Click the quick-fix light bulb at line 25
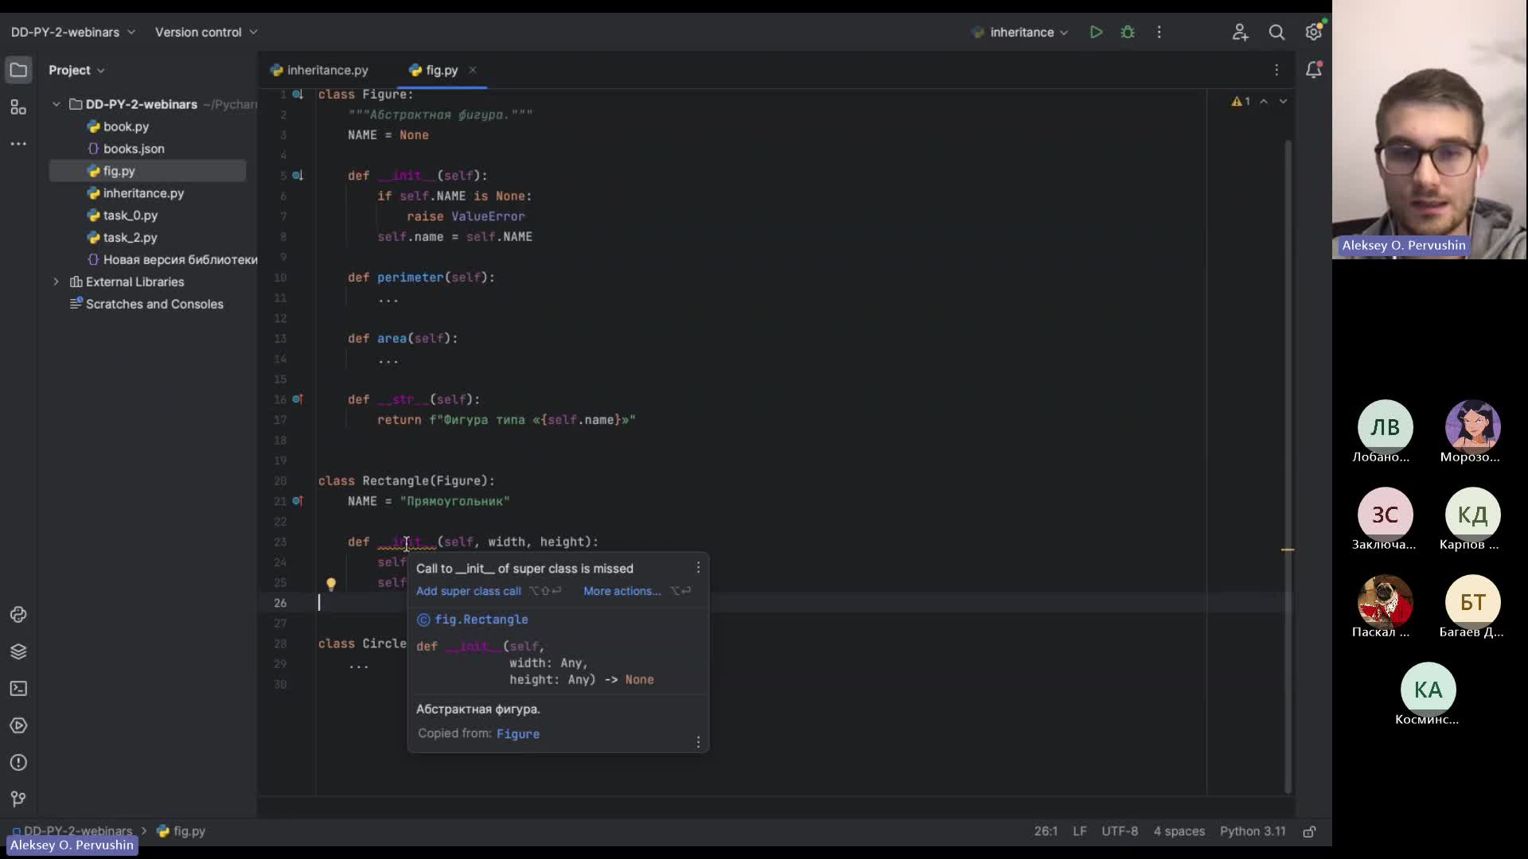Viewport: 1528px width, 859px height. point(331,584)
